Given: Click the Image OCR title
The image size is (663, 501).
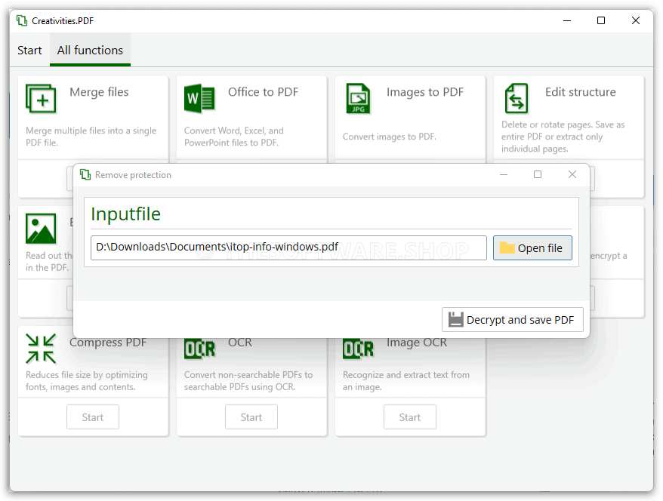Looking at the screenshot, I should [x=417, y=343].
